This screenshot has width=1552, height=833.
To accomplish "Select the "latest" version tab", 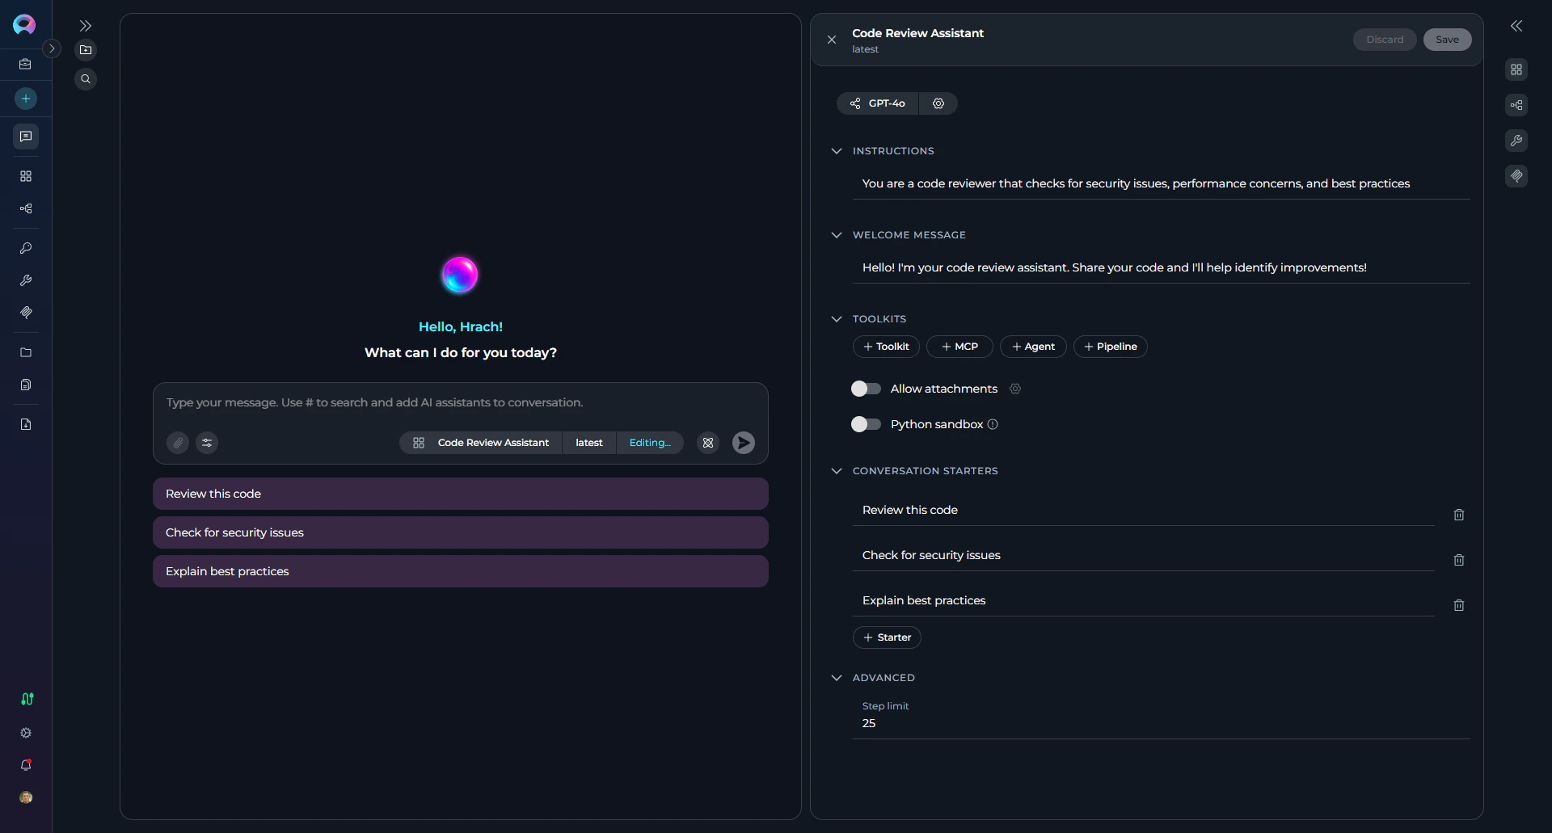I will (x=588, y=442).
